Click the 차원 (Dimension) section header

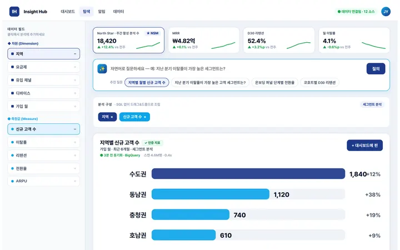23,44
